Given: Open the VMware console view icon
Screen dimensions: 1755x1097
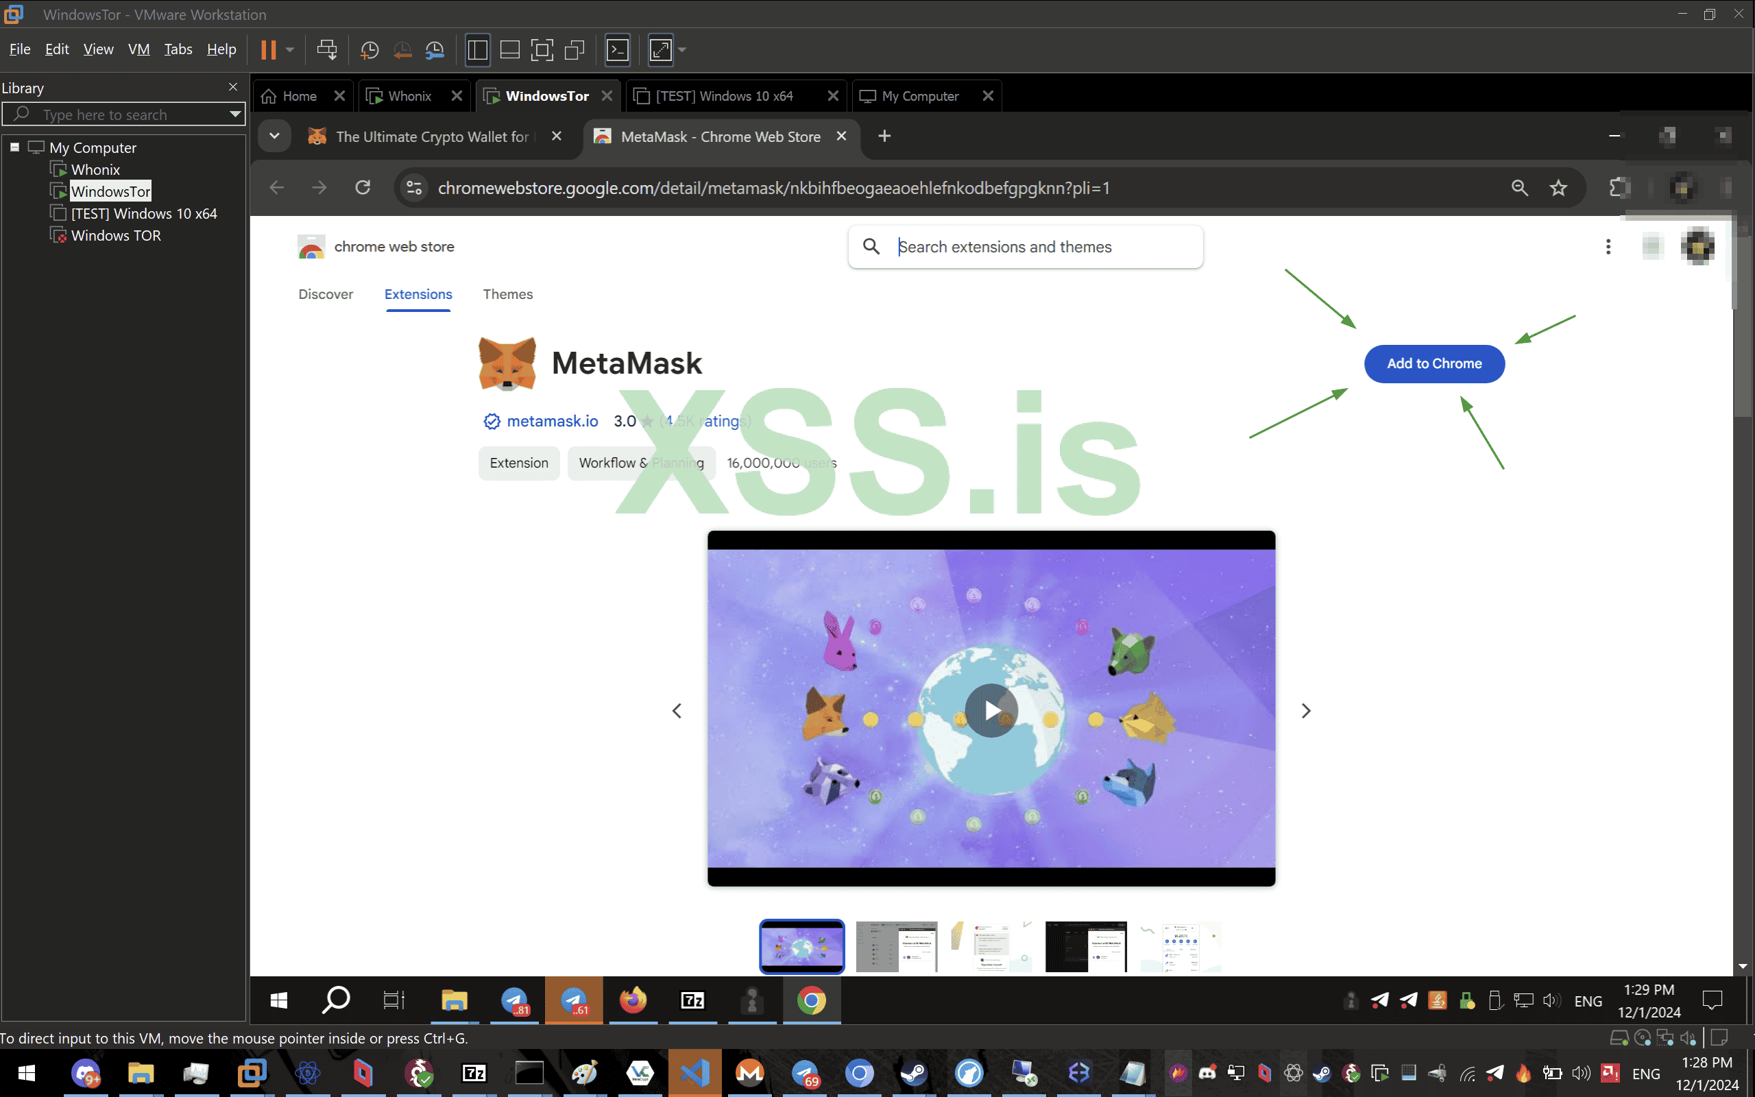Looking at the screenshot, I should click(617, 49).
